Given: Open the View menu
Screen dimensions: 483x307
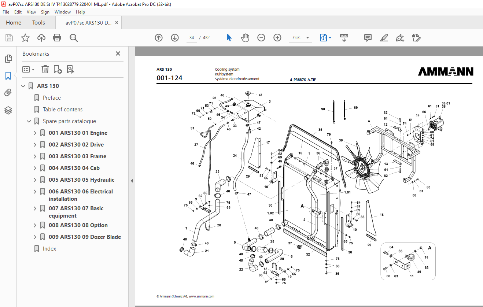Looking at the screenshot, I should coord(32,12).
